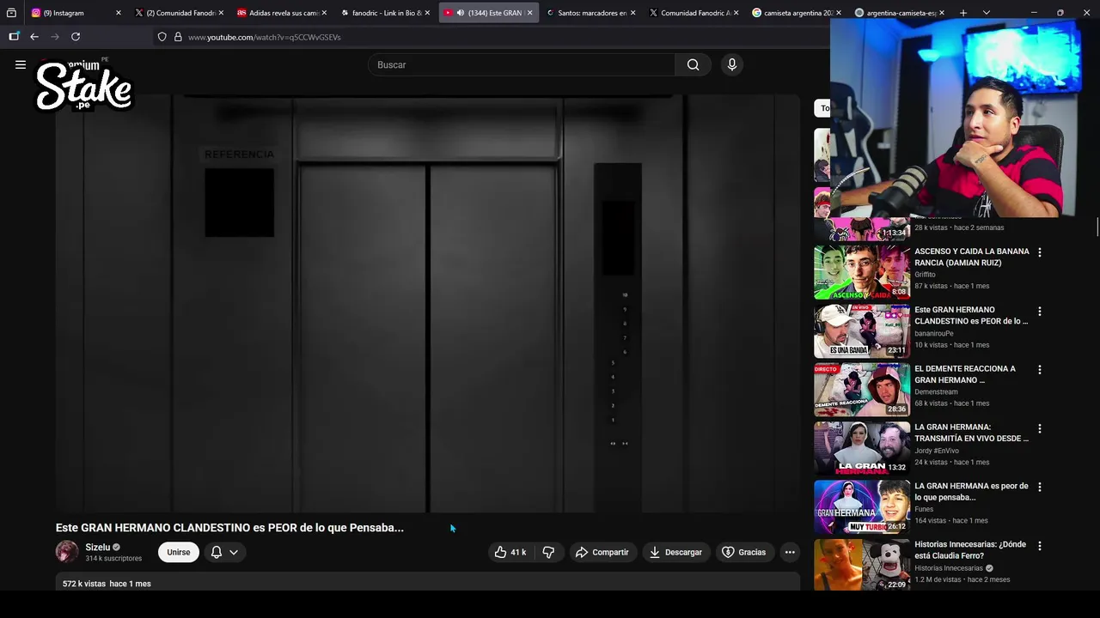The image size is (1100, 618).
Task: Open ASCENSO Y CAIDA LA BANANA RANCIA video
Action: pos(971,257)
